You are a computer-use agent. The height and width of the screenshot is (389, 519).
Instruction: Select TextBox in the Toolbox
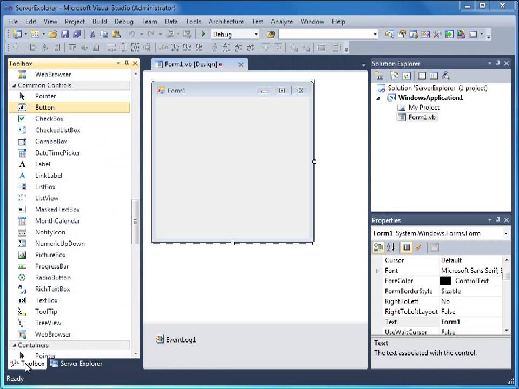click(69, 300)
